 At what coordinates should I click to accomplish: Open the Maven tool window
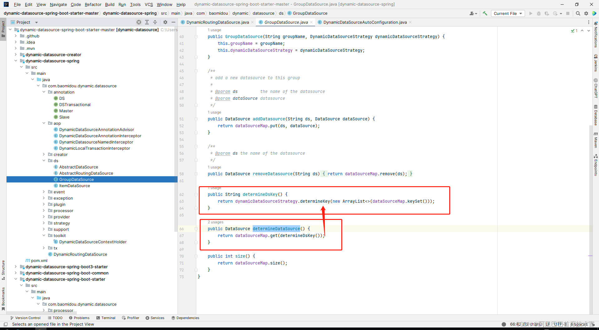tap(596, 140)
